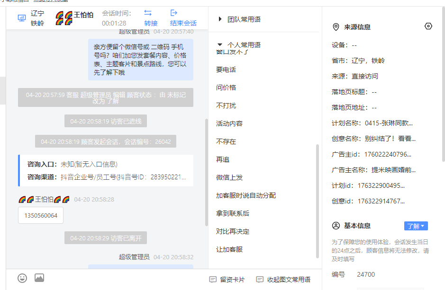Click the 王怕怕 visitor name in header
This screenshot has height=290, width=445.
[83, 15]
